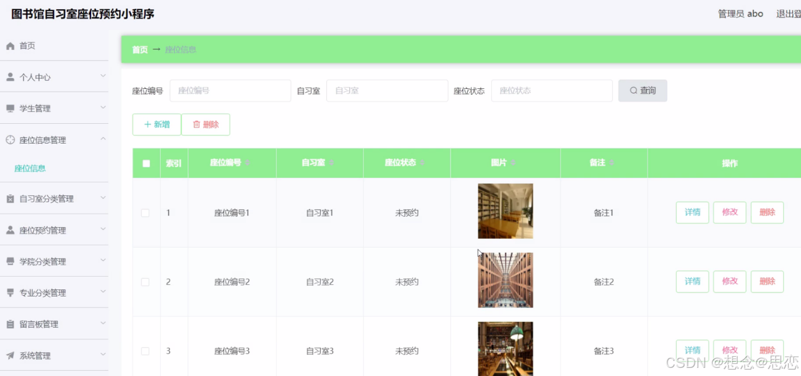Expand the 留言板管理 menu chevron
801x376 pixels.
[x=103, y=323]
